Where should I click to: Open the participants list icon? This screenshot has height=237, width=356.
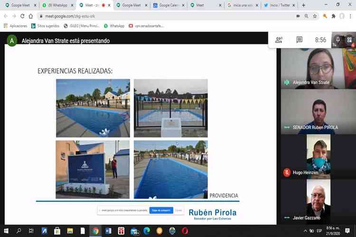(279, 40)
